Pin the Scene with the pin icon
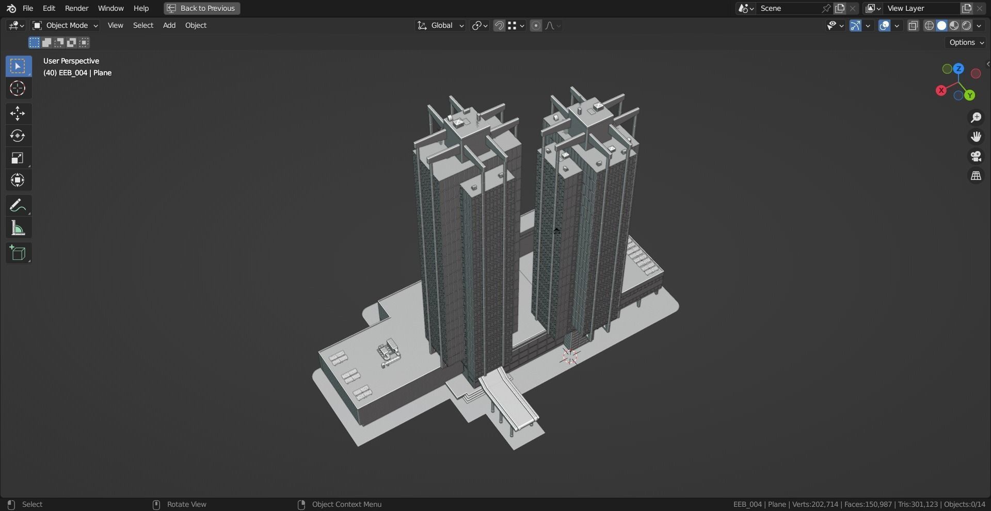This screenshot has width=991, height=511. click(826, 8)
